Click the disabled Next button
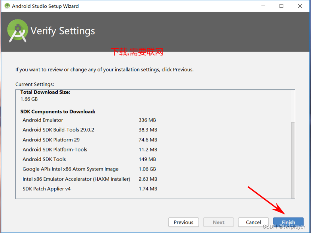Screen dimensions: 311x233 (x=219, y=222)
